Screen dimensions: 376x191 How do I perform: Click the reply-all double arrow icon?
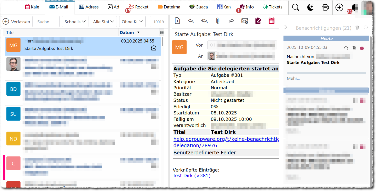[x=204, y=21]
